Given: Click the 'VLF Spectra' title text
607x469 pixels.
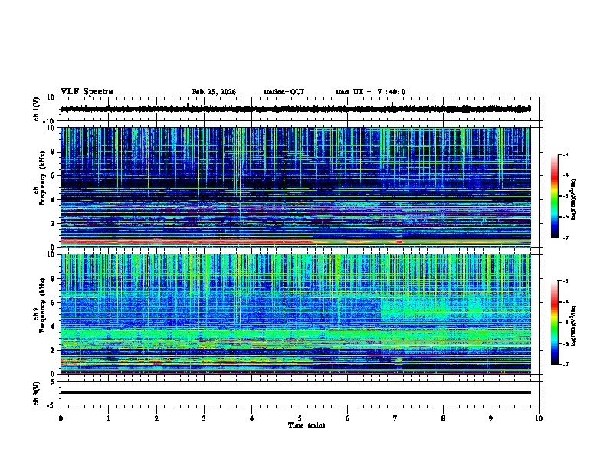Looking at the screenshot, I should click(x=87, y=92).
